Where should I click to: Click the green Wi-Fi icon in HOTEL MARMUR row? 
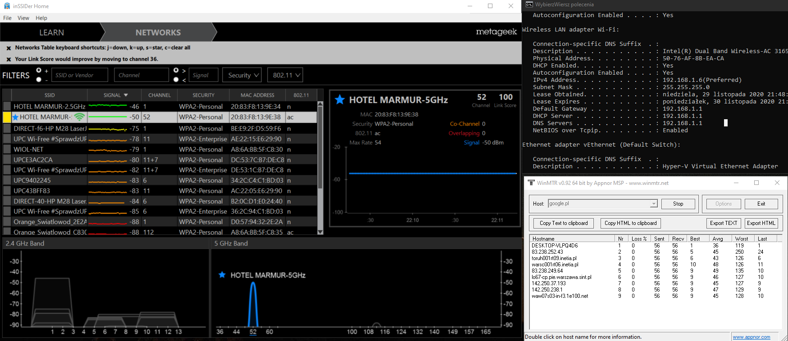79,117
